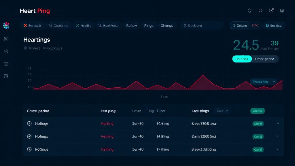Open the Sive dropdown in the table header

tap(222, 111)
